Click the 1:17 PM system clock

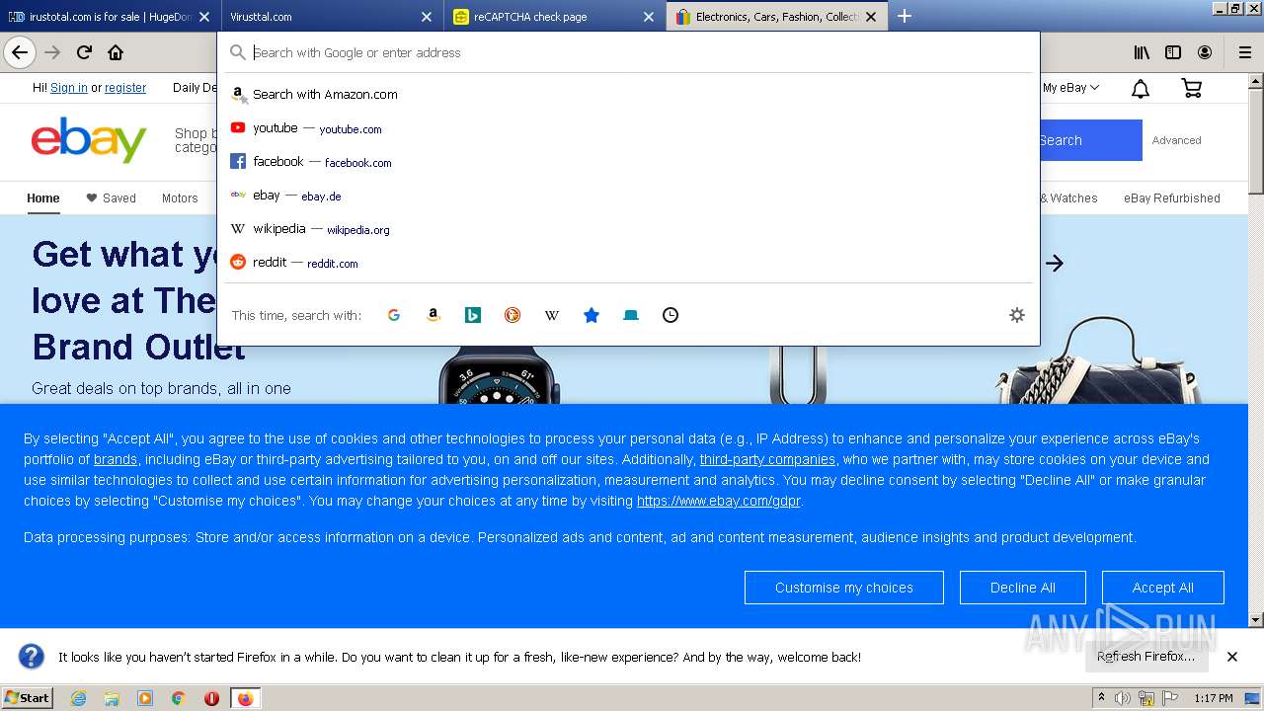[1214, 698]
